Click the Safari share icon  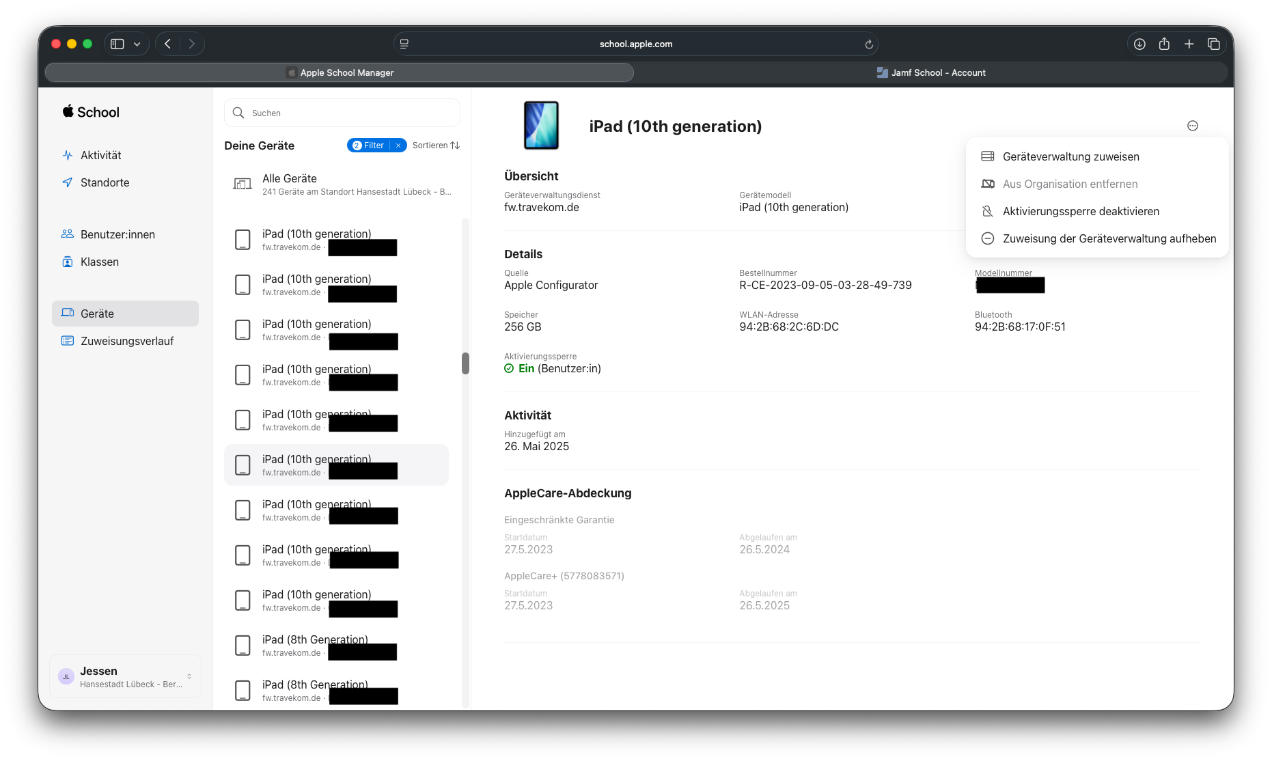click(1164, 44)
